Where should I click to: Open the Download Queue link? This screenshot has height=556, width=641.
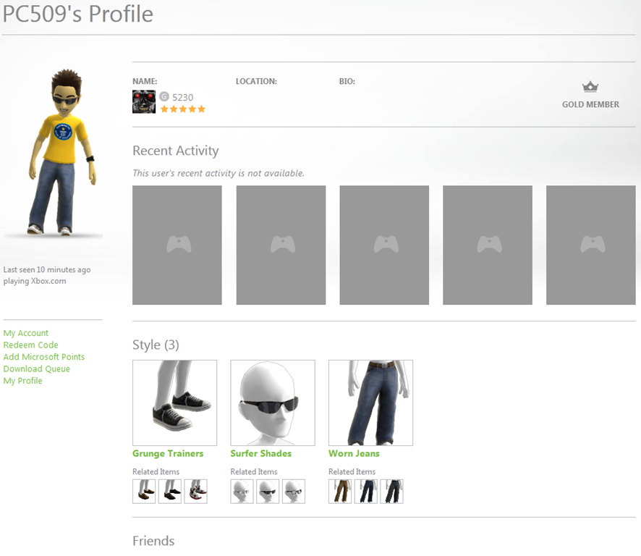(37, 369)
